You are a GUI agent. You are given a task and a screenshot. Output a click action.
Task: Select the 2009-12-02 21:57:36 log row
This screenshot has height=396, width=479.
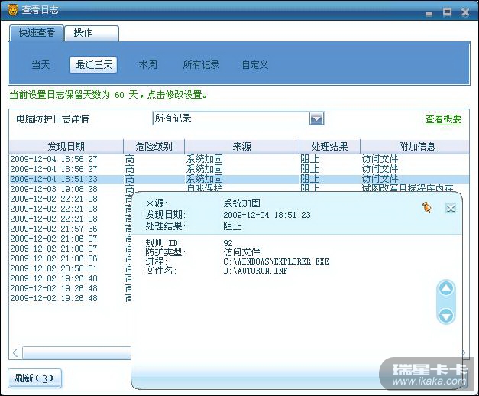click(x=70, y=229)
